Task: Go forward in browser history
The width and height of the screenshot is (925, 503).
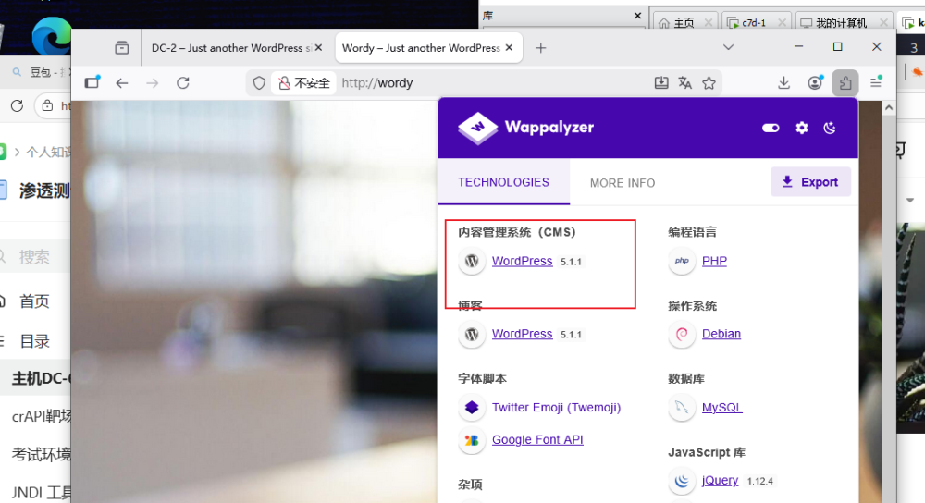Action: pyautogui.click(x=153, y=83)
